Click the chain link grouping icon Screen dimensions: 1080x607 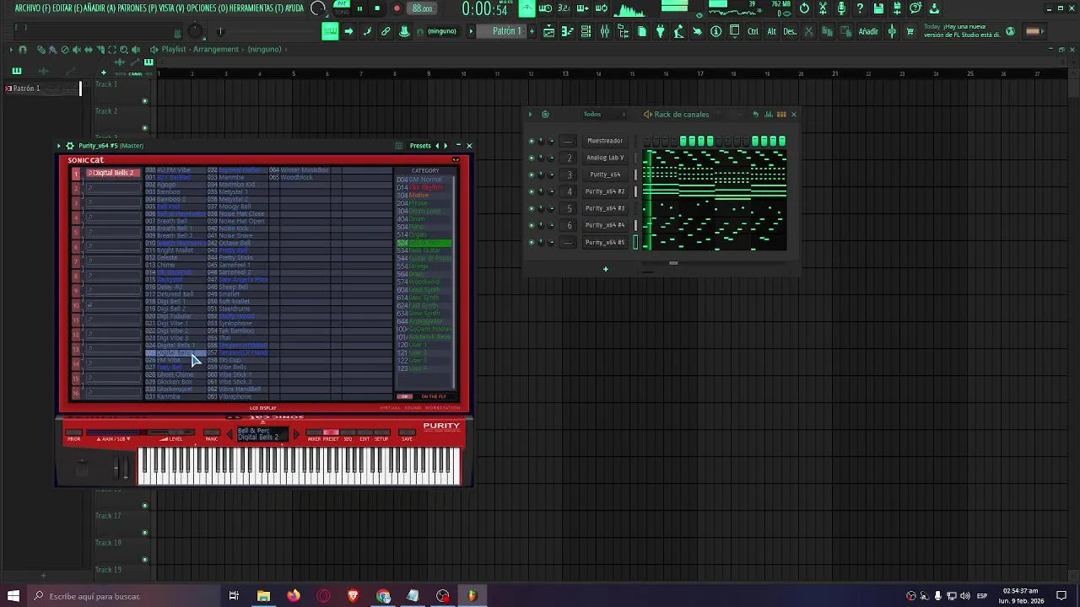pyautogui.click(x=386, y=31)
